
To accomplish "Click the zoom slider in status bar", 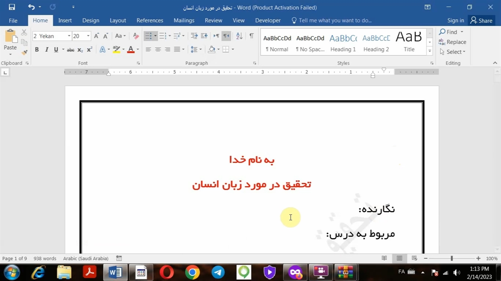I will (x=452, y=258).
